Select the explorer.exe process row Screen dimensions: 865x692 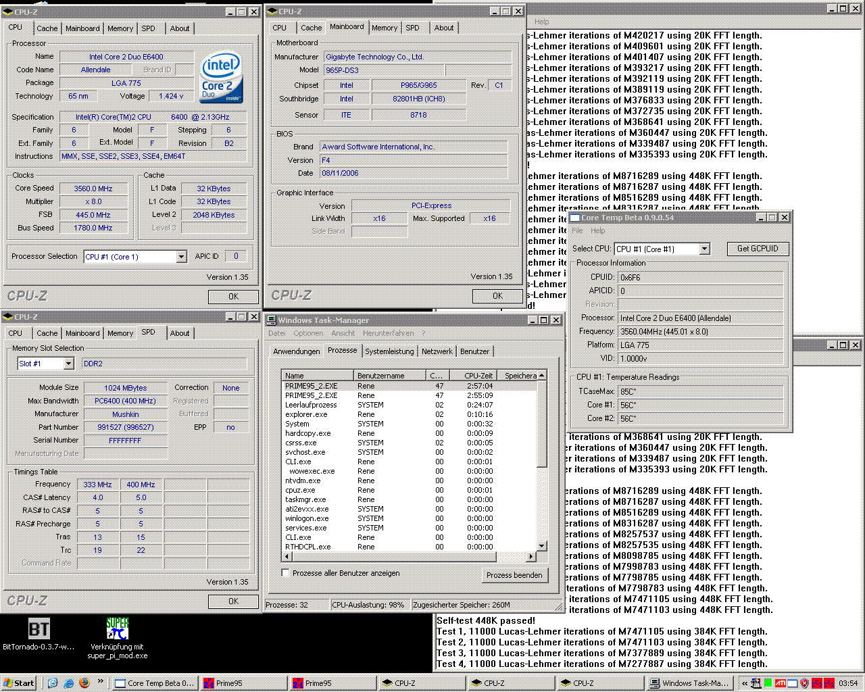coord(409,414)
